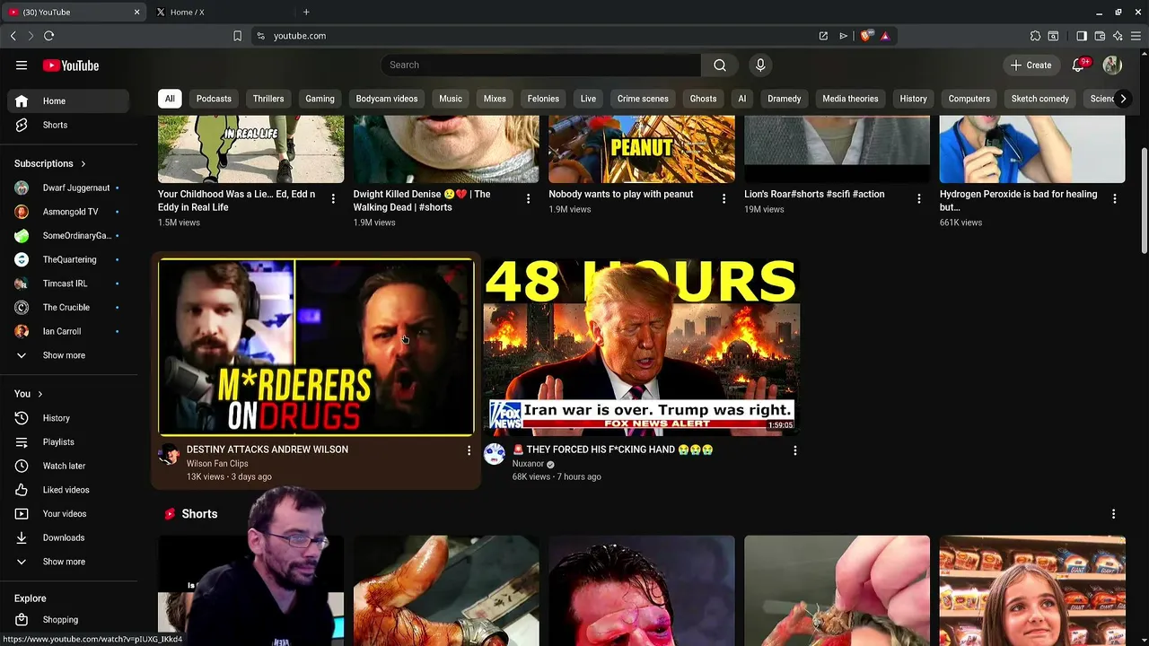Click the search magnifier button
Screen dimensions: 1149x646
[720, 65]
